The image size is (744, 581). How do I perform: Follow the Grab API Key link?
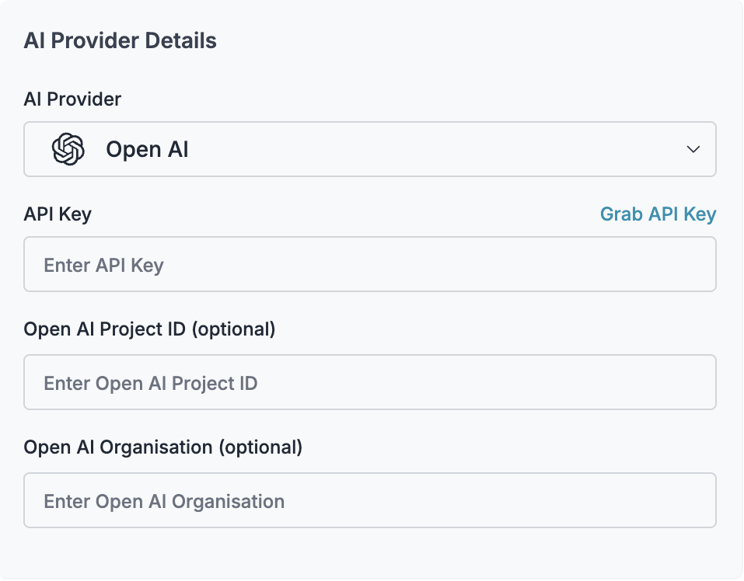(658, 214)
